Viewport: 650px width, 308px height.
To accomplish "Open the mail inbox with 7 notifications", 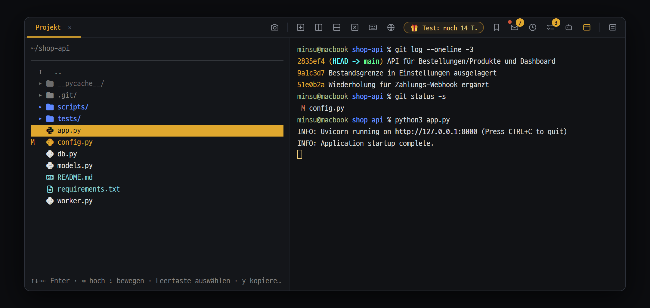I will (x=515, y=28).
